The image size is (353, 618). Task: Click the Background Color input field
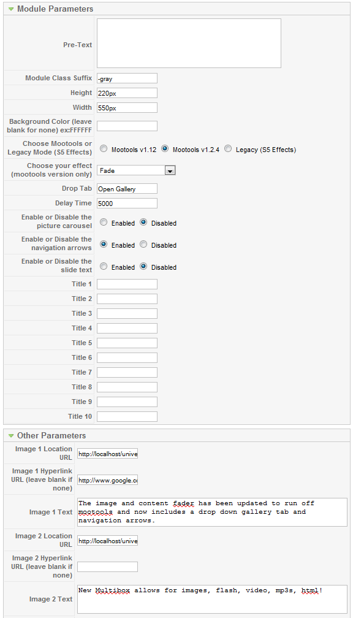pos(127,126)
